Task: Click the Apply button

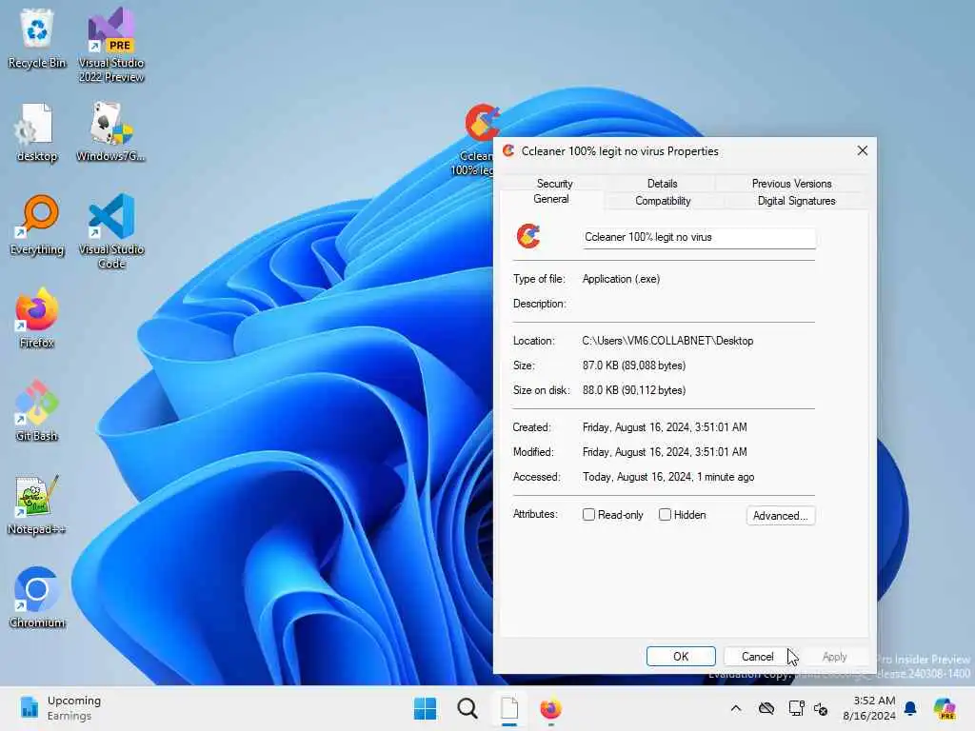Action: 834,657
